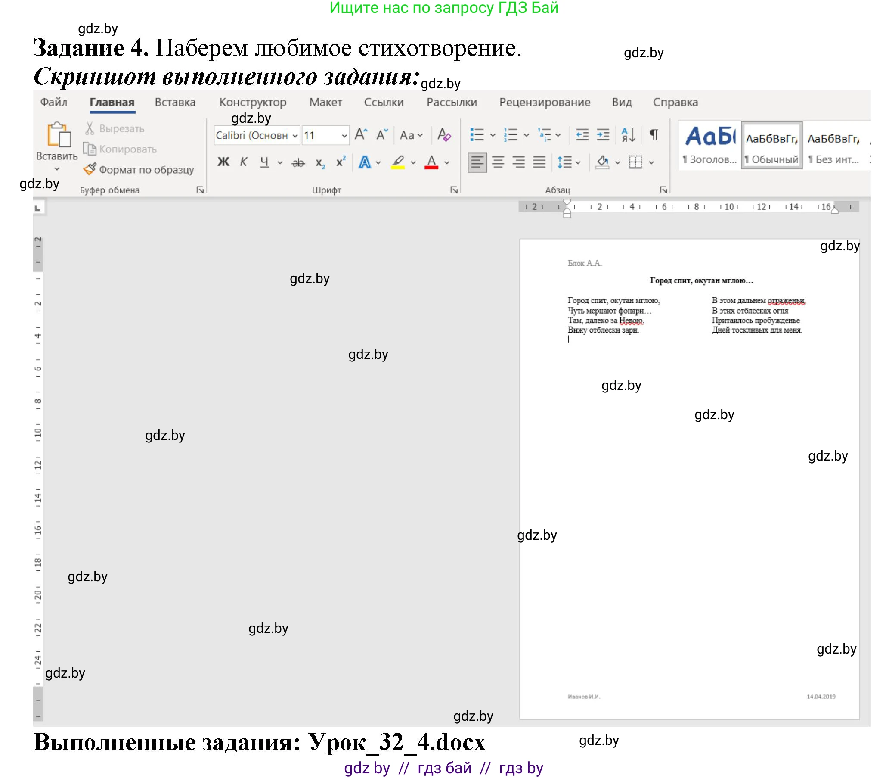Screen dimensions: 889x778
Task: Click Format Painter (Формат по образцу)
Action: (x=139, y=170)
